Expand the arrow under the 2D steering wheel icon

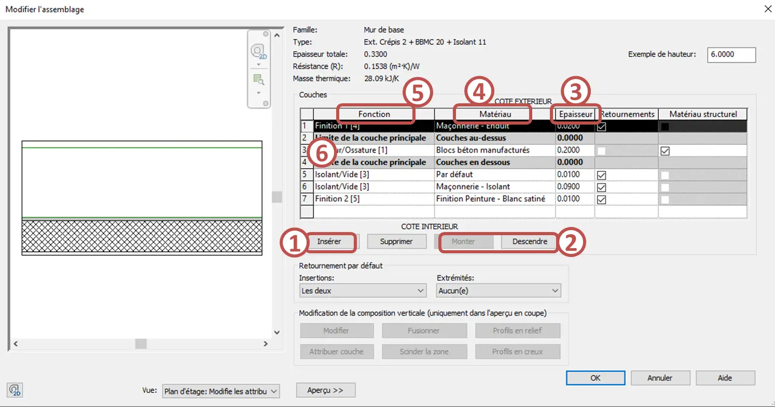tap(258, 64)
